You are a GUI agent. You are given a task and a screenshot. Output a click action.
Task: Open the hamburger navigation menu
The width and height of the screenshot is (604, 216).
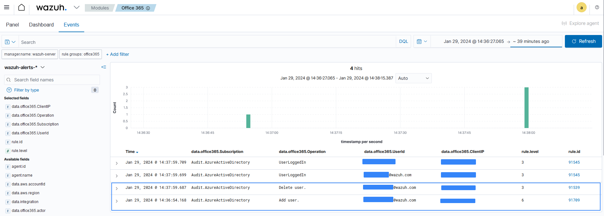click(7, 7)
